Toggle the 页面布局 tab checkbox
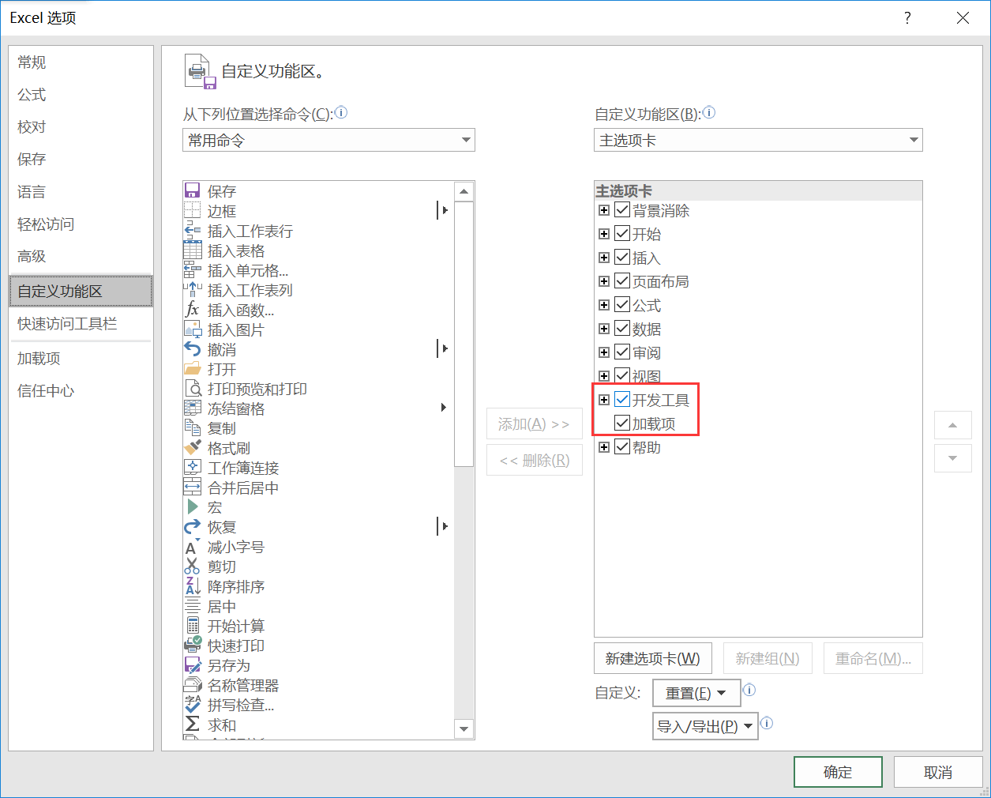The height and width of the screenshot is (798, 991). tap(622, 281)
